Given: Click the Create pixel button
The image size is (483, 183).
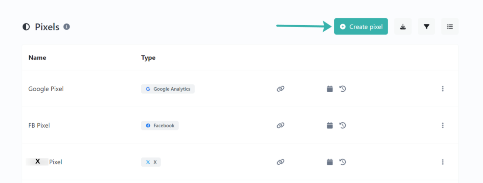Looking at the screenshot, I should click(x=361, y=27).
